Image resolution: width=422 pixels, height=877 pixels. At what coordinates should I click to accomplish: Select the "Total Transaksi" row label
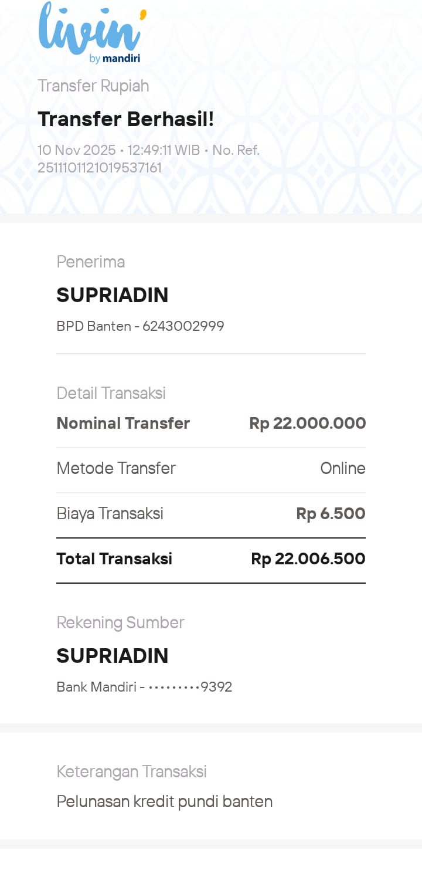point(114,558)
